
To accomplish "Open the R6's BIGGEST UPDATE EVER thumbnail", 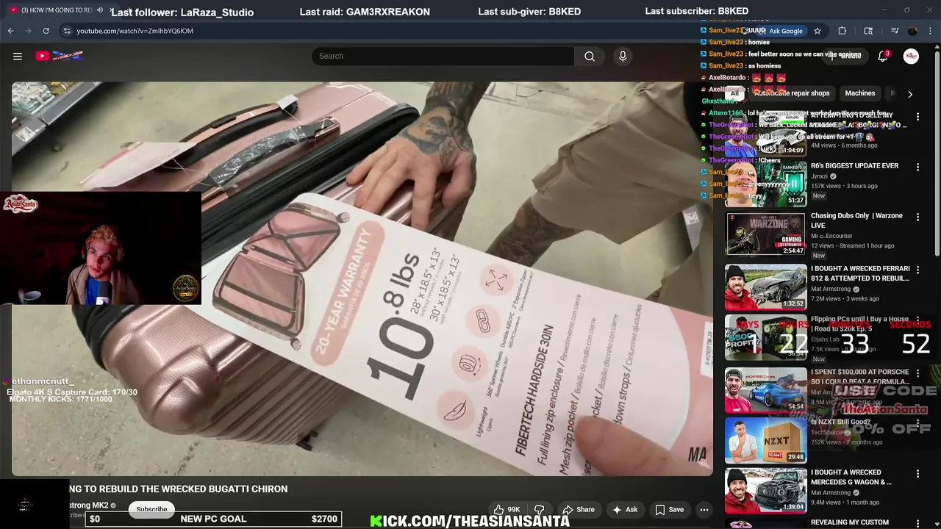I will 766,184.
